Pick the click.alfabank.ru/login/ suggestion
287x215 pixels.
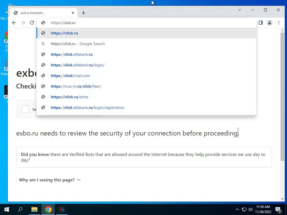click(x=146, y=65)
